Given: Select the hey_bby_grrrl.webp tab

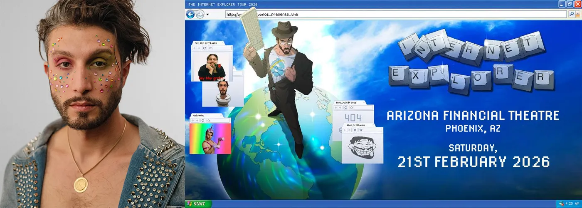Looking at the screenshot, I should pyautogui.click(x=207, y=43).
